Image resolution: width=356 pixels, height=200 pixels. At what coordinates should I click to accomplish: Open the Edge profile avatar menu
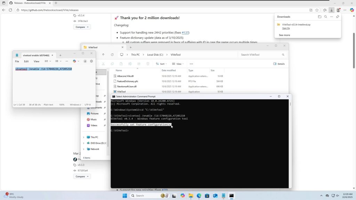click(x=338, y=10)
